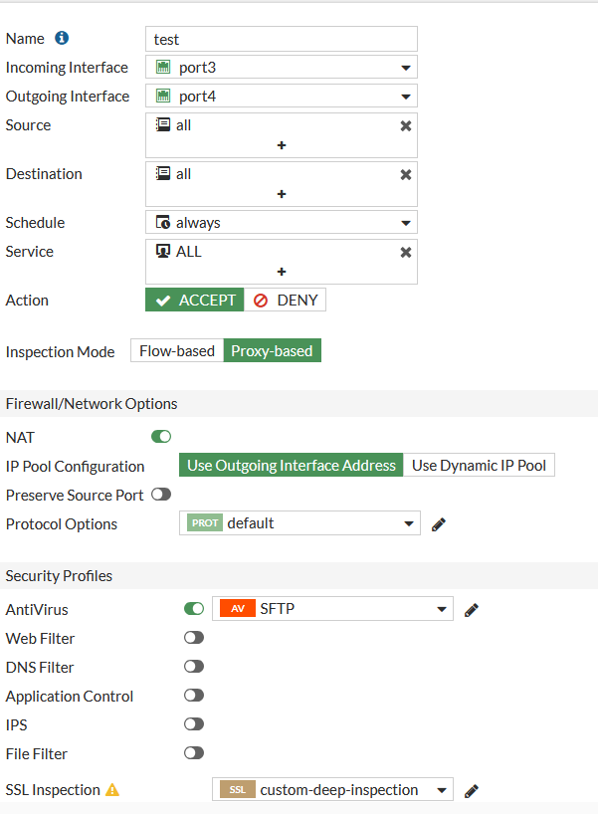Image resolution: width=598 pixels, height=814 pixels.
Task: Click the SSL Inspection warning icon
Action: click(112, 790)
